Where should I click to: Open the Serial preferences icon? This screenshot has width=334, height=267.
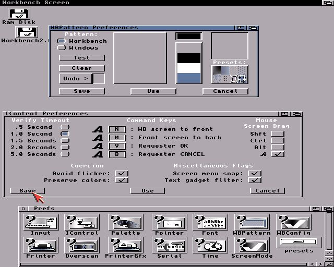pyautogui.click(x=169, y=245)
